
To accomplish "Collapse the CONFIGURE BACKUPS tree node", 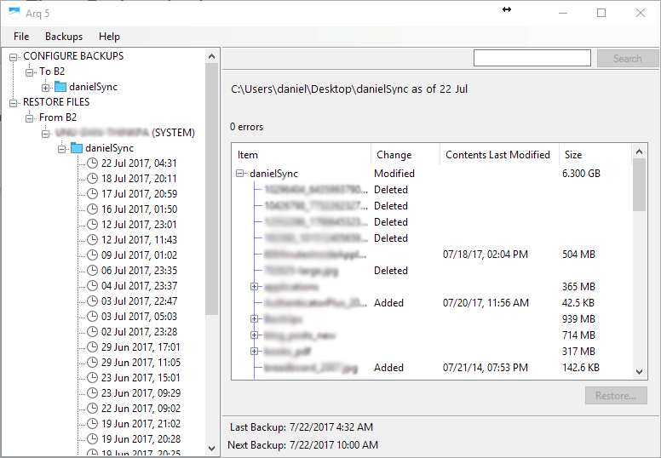I will pos(14,56).
